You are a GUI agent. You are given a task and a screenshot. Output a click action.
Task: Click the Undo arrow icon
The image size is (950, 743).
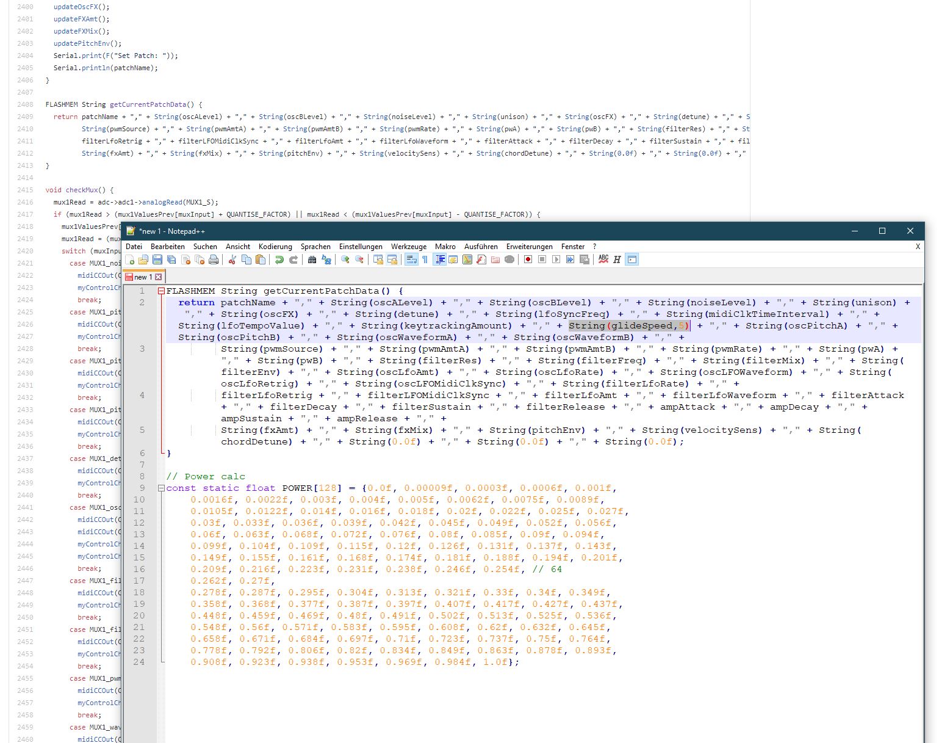279,260
